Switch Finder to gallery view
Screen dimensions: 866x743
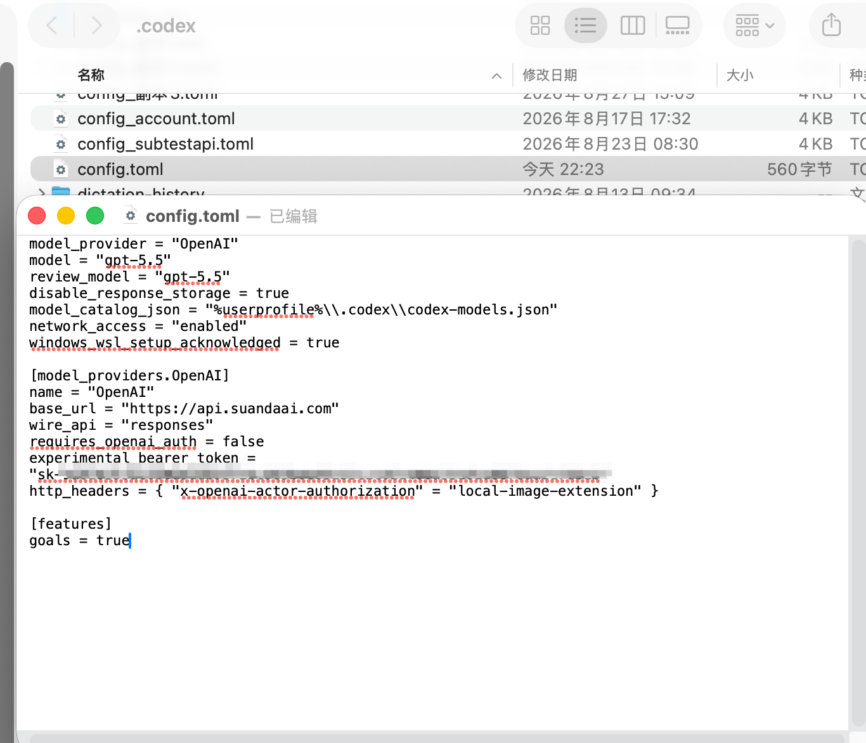(677, 25)
